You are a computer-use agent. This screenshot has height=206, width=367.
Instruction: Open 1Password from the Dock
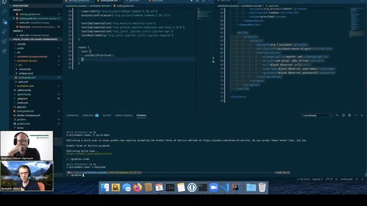(x=192, y=188)
